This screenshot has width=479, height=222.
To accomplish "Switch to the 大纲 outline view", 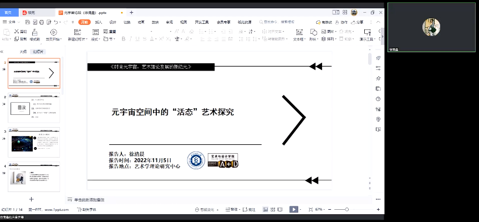I will pos(23,51).
